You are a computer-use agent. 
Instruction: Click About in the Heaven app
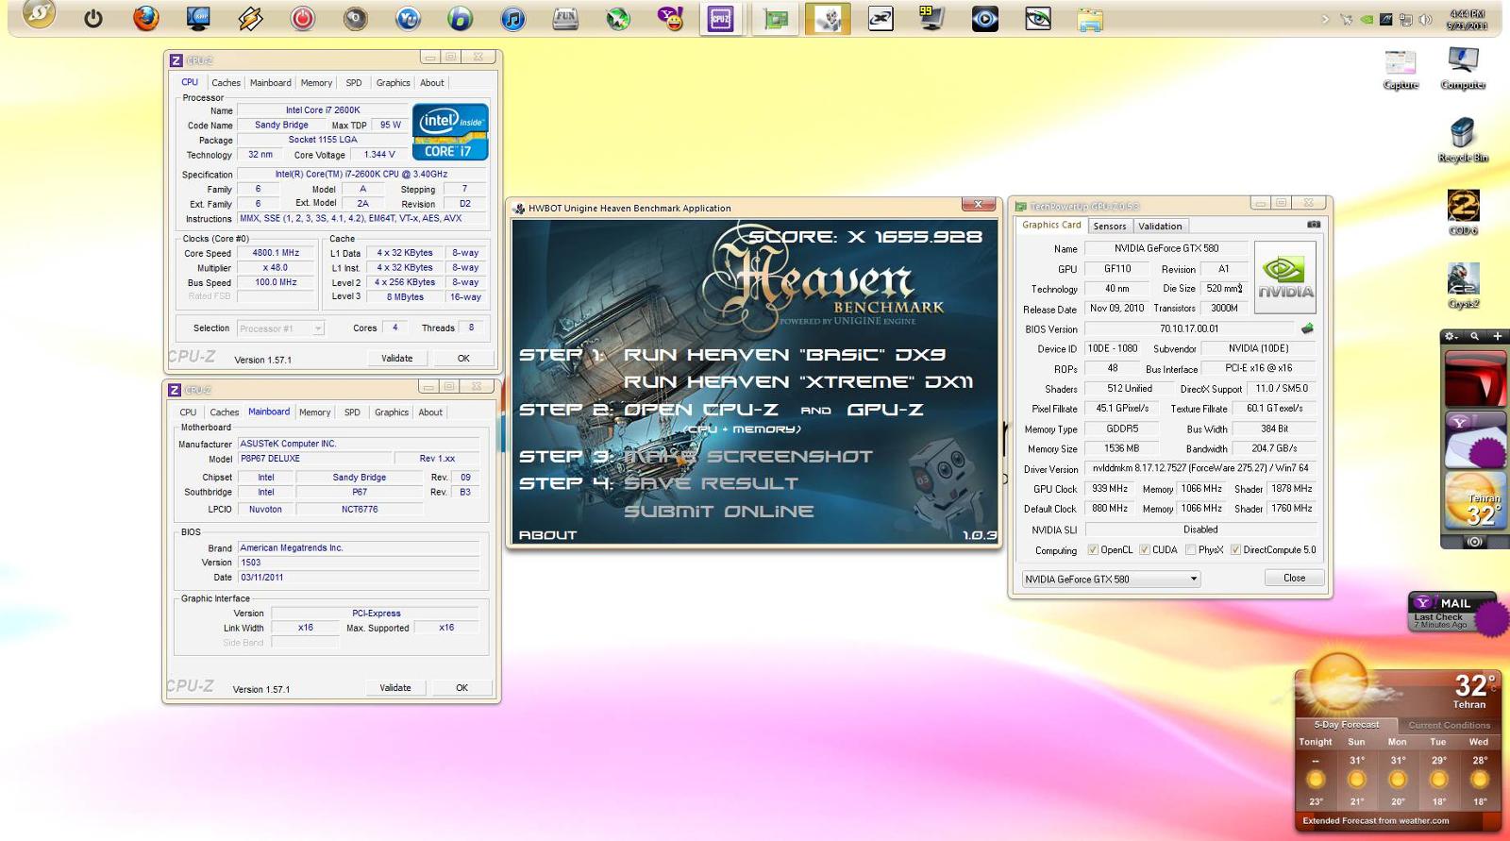(547, 535)
